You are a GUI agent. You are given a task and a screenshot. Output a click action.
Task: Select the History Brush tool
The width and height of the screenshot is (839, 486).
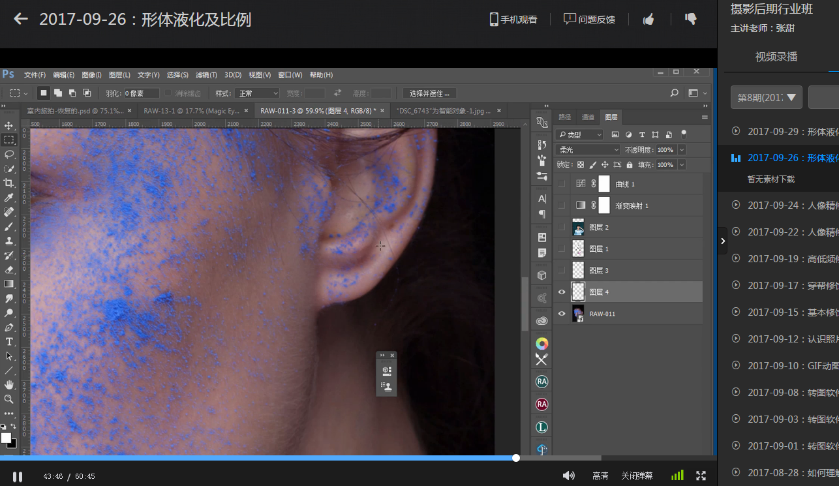click(9, 255)
